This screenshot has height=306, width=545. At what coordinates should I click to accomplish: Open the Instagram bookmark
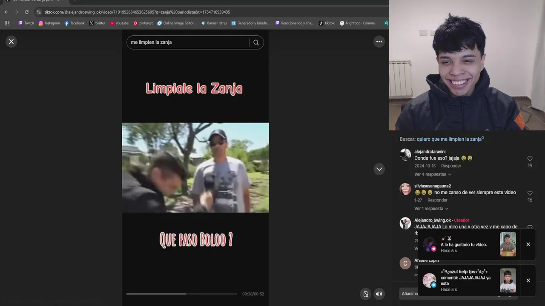49,23
